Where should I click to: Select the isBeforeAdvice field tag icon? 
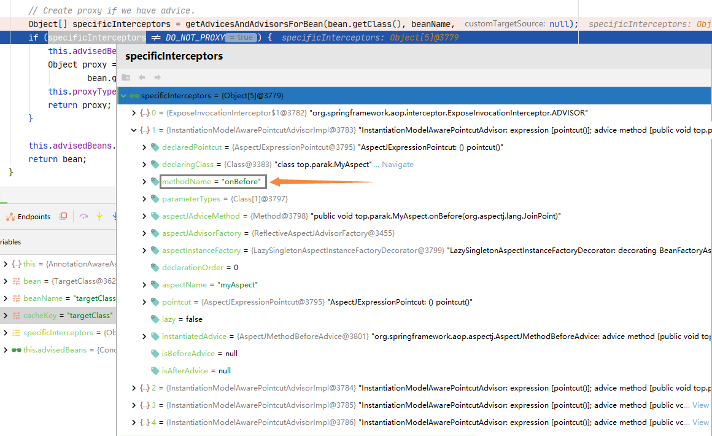[155, 353]
